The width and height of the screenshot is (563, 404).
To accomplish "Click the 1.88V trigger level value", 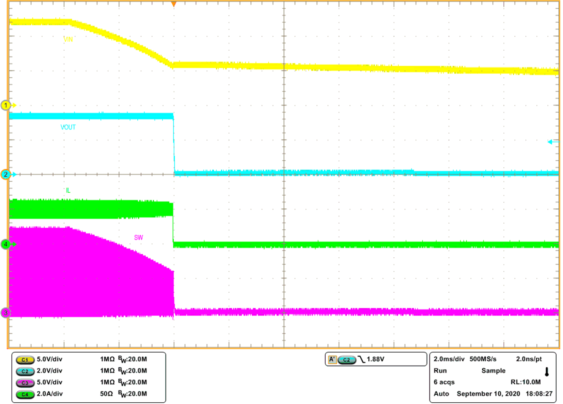I will [375, 359].
